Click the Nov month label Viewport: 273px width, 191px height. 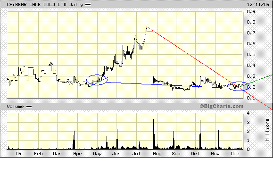click(x=215, y=154)
